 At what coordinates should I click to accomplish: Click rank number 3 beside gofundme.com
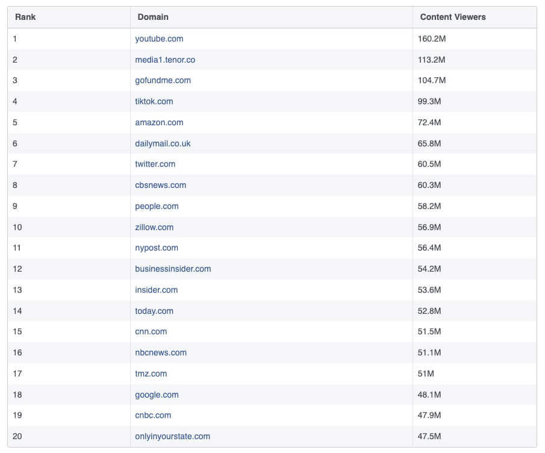point(15,80)
